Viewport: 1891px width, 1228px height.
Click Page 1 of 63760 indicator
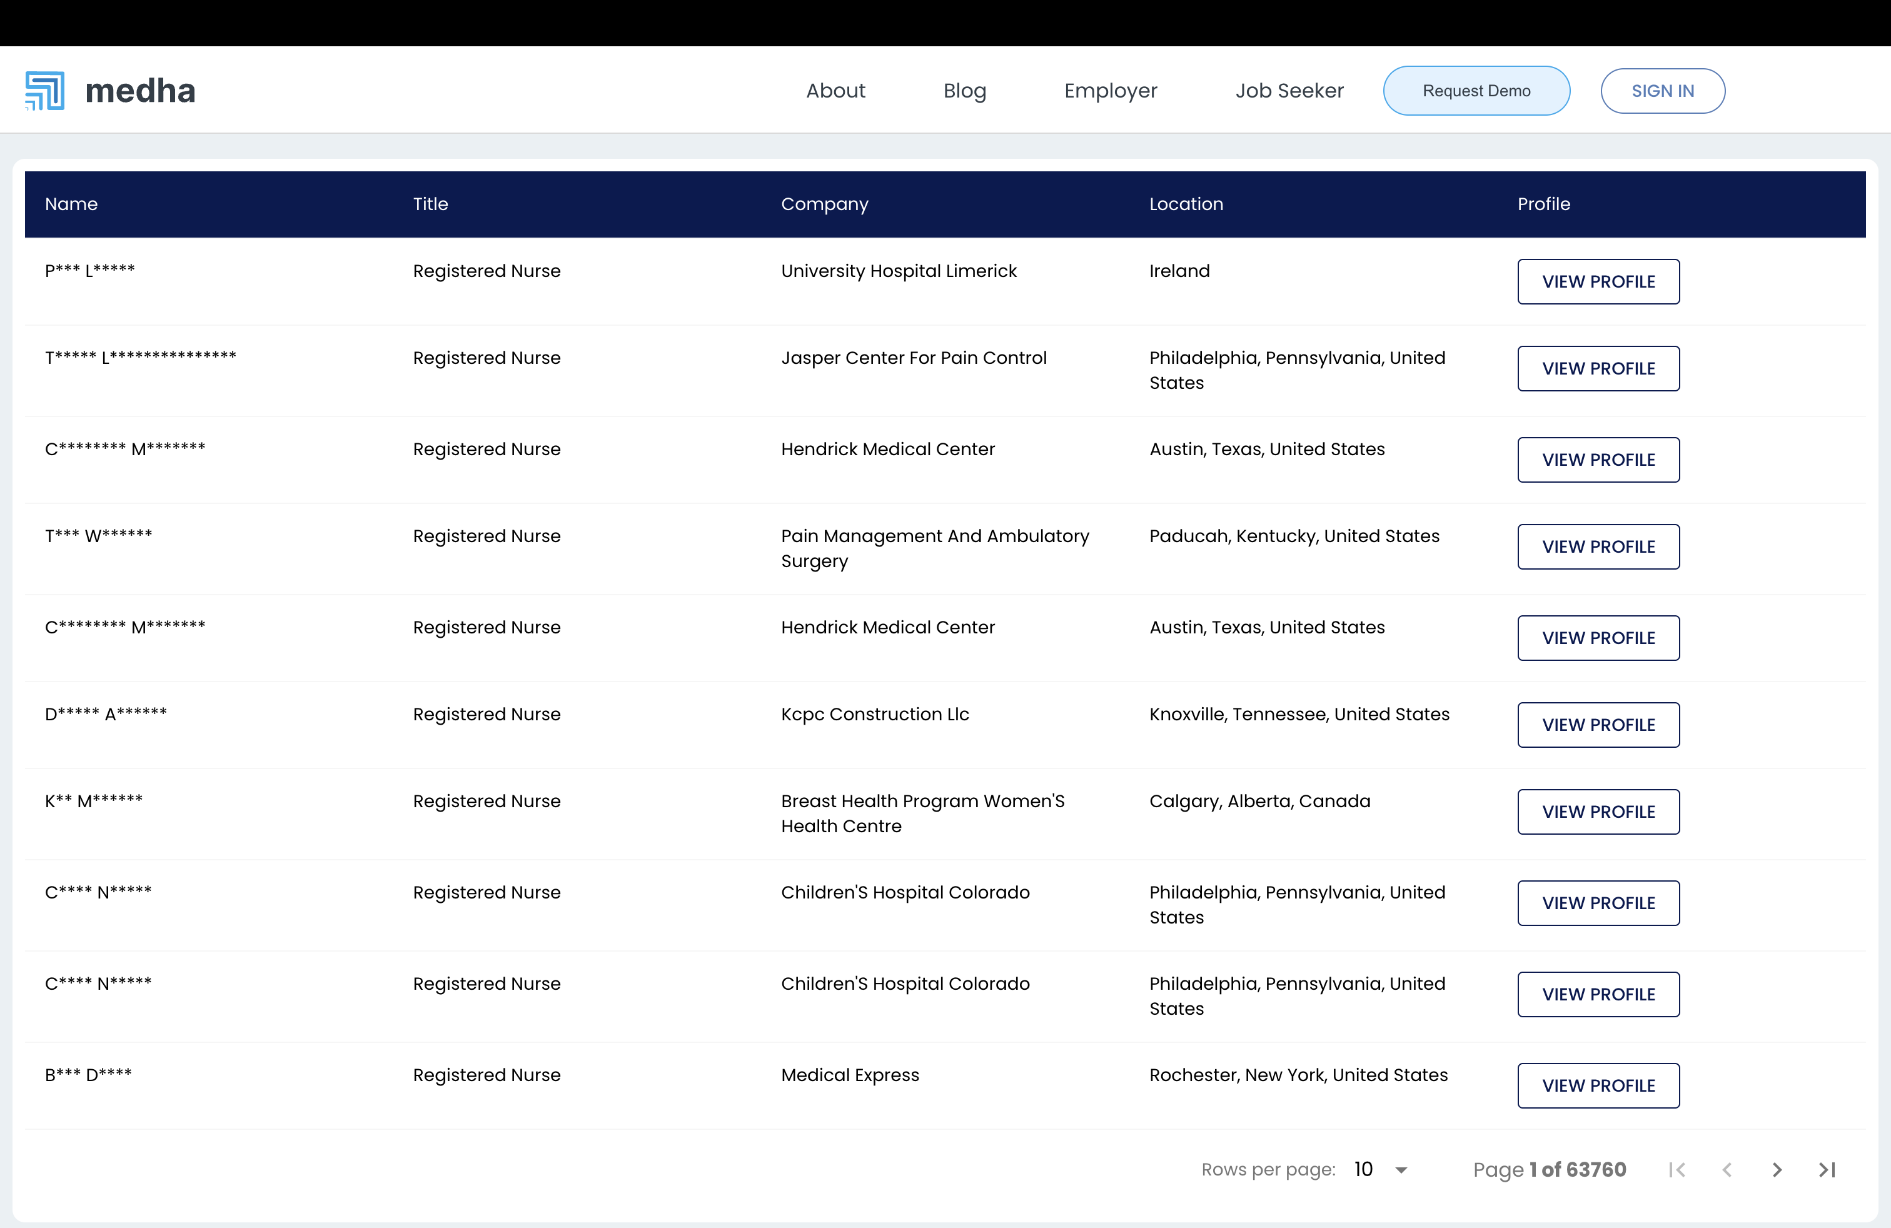click(1550, 1169)
